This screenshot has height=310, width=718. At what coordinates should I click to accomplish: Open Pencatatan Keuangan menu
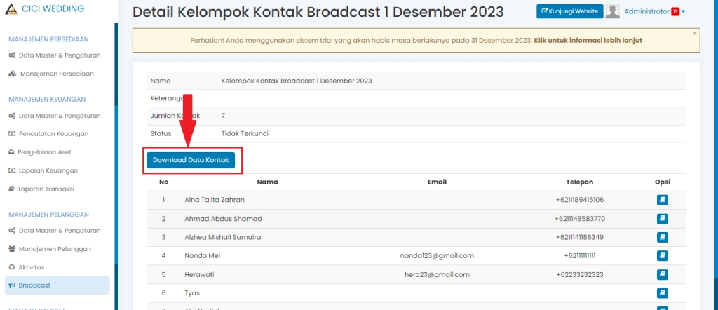click(49, 134)
